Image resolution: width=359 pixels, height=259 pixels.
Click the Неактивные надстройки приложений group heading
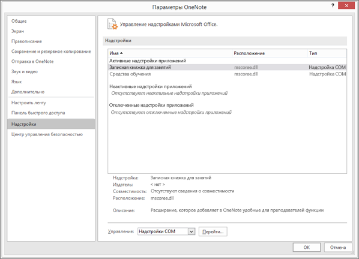(151, 87)
